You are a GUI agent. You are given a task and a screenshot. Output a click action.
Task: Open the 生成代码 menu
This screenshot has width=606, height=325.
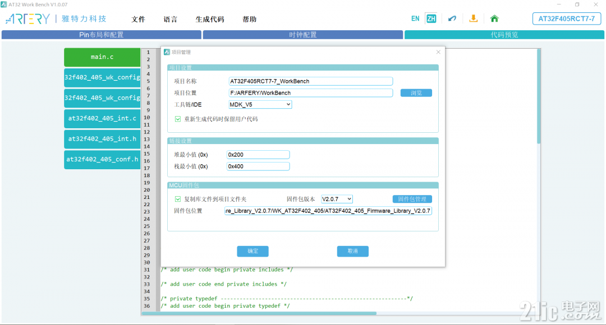coord(210,19)
